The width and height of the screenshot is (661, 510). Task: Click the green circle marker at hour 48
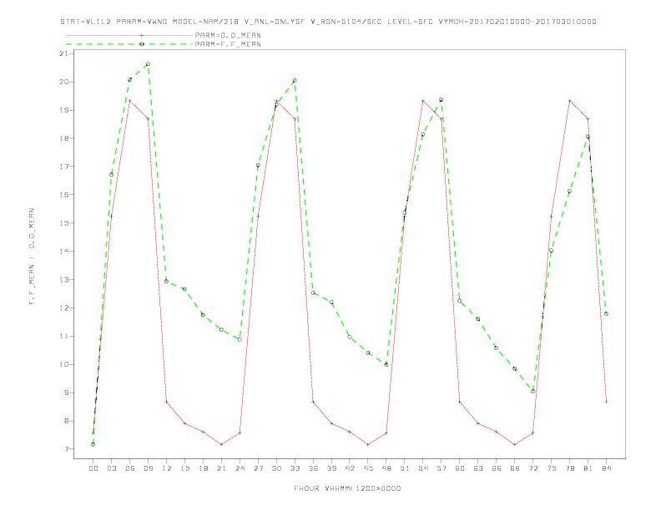(386, 364)
